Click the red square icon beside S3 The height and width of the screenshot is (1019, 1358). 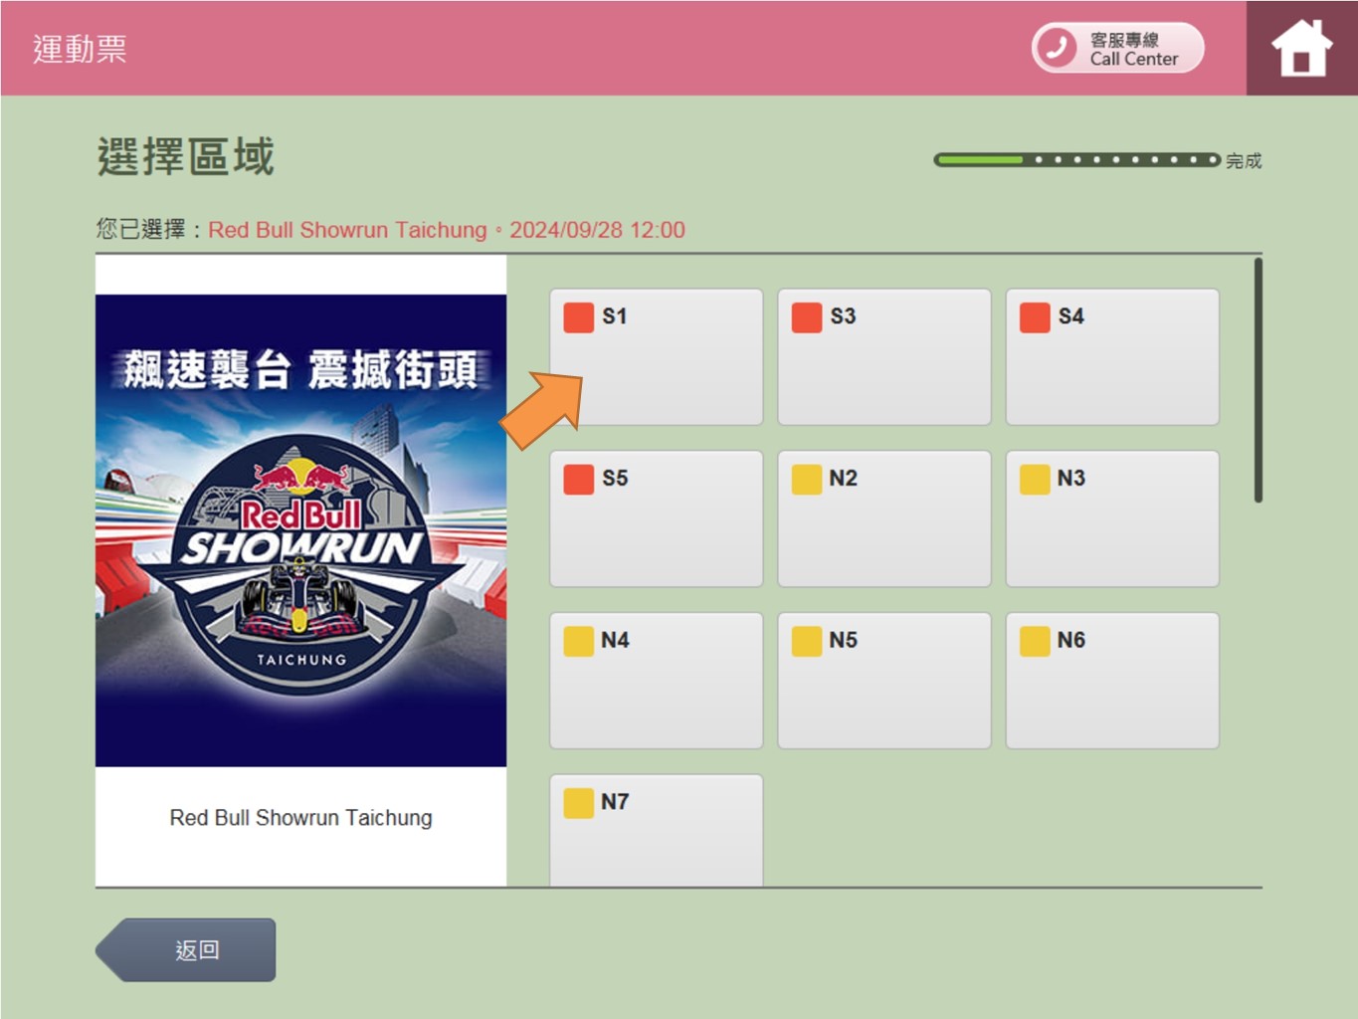point(806,317)
